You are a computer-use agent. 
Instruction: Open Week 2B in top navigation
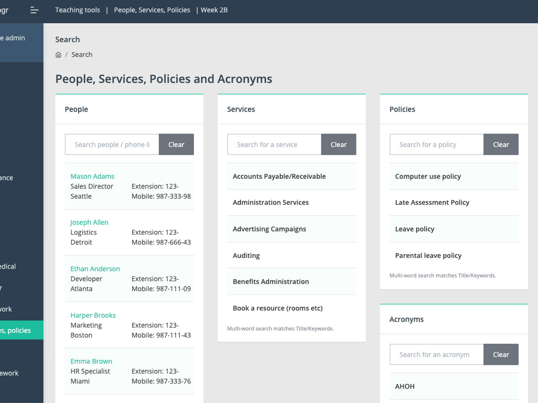tap(214, 10)
